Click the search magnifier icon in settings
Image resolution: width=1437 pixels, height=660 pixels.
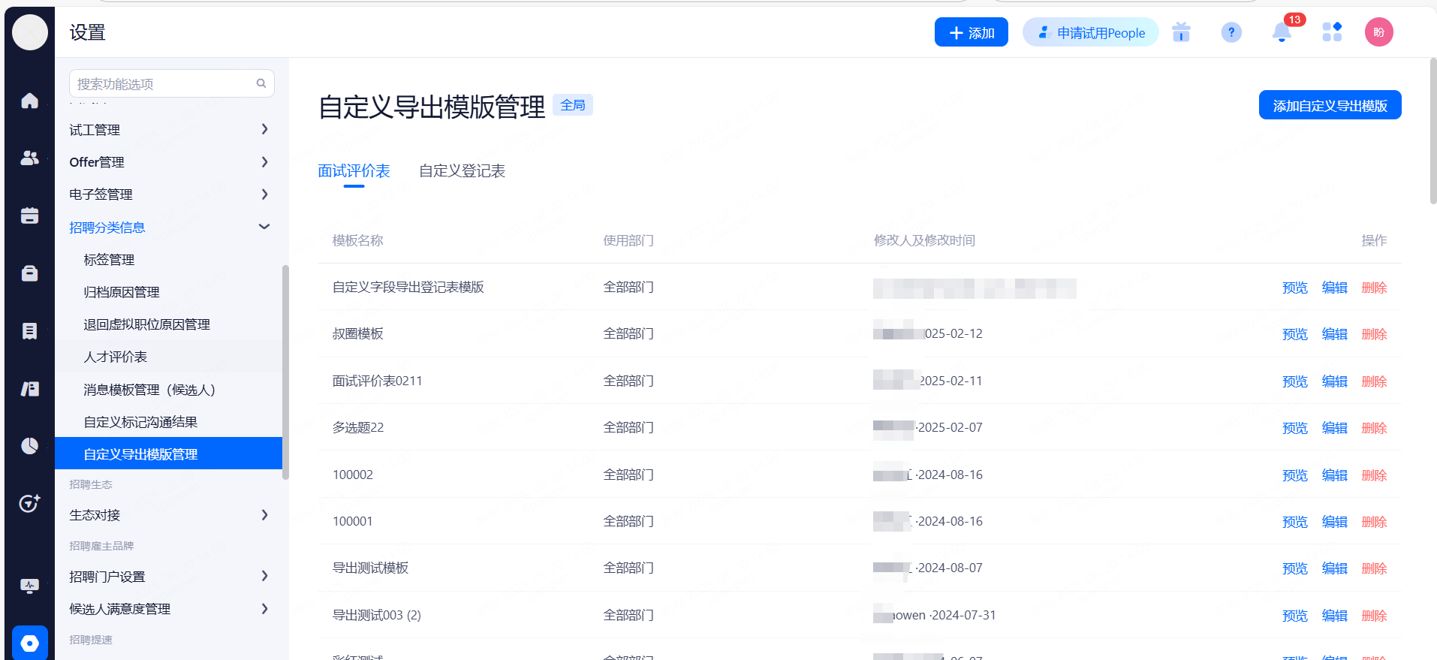(x=261, y=83)
